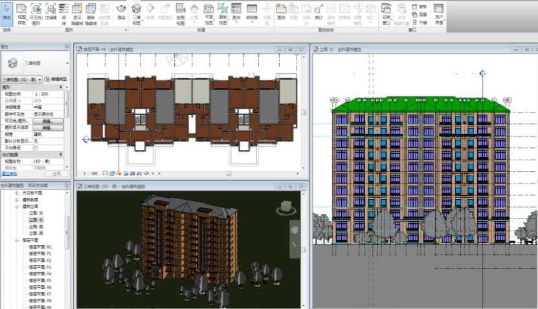Open Visibility/Graphics (可见性/图形) tool
This screenshot has height=309, width=538.
pyautogui.click(x=36, y=14)
